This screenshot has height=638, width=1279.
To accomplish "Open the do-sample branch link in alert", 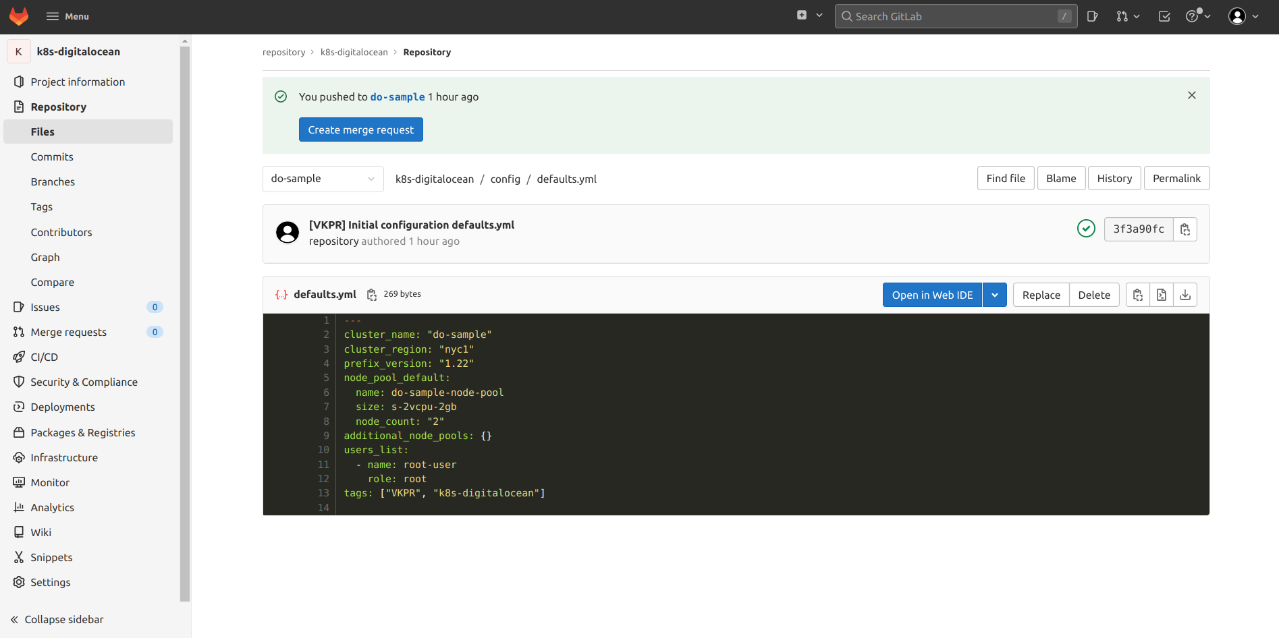I will [398, 96].
